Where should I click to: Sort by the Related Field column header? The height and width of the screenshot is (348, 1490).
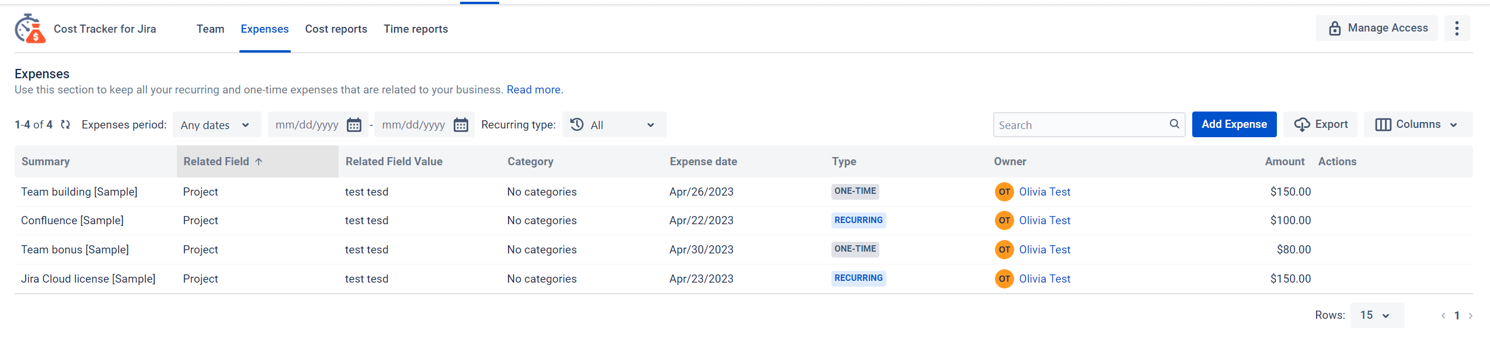point(257,162)
